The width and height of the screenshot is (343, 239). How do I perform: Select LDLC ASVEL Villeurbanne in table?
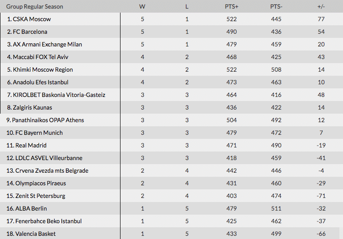pos(49,158)
